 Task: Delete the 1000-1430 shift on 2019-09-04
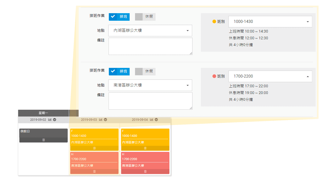click(146, 147)
